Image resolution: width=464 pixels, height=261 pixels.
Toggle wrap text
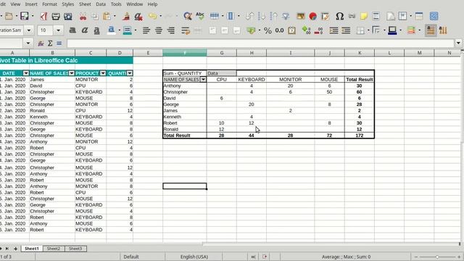[186, 30]
